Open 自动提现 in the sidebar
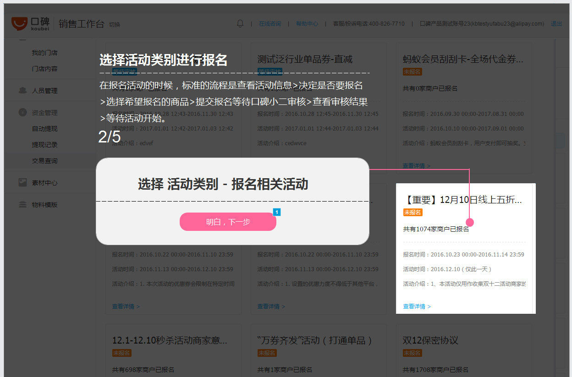Image resolution: width=572 pixels, height=377 pixels. point(44,129)
